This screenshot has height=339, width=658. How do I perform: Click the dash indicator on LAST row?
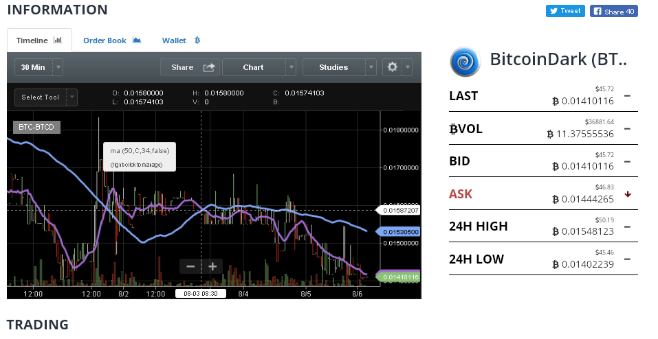[627, 95]
